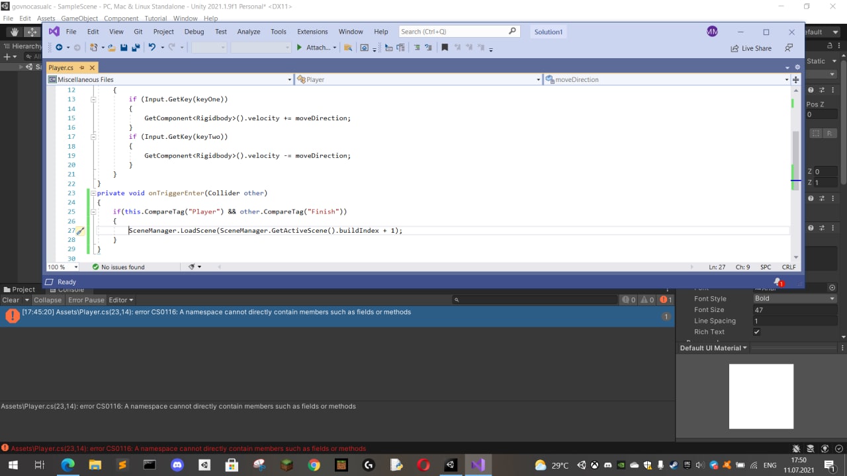Click the notification bell in Visual Studio status bar
Image resolution: width=847 pixels, height=476 pixels.
coord(778,282)
